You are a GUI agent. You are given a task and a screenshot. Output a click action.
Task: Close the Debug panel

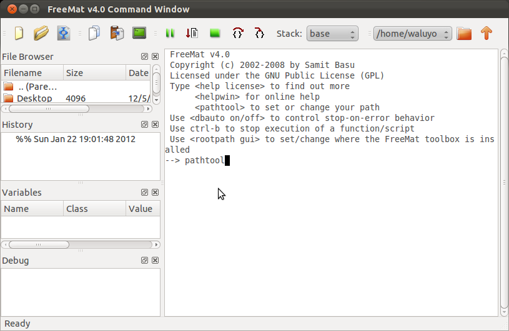[x=155, y=261]
